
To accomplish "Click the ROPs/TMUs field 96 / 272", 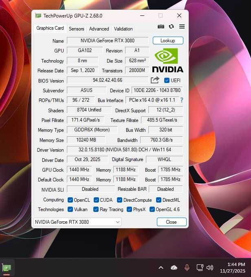I will pyautogui.click(x=81, y=100).
